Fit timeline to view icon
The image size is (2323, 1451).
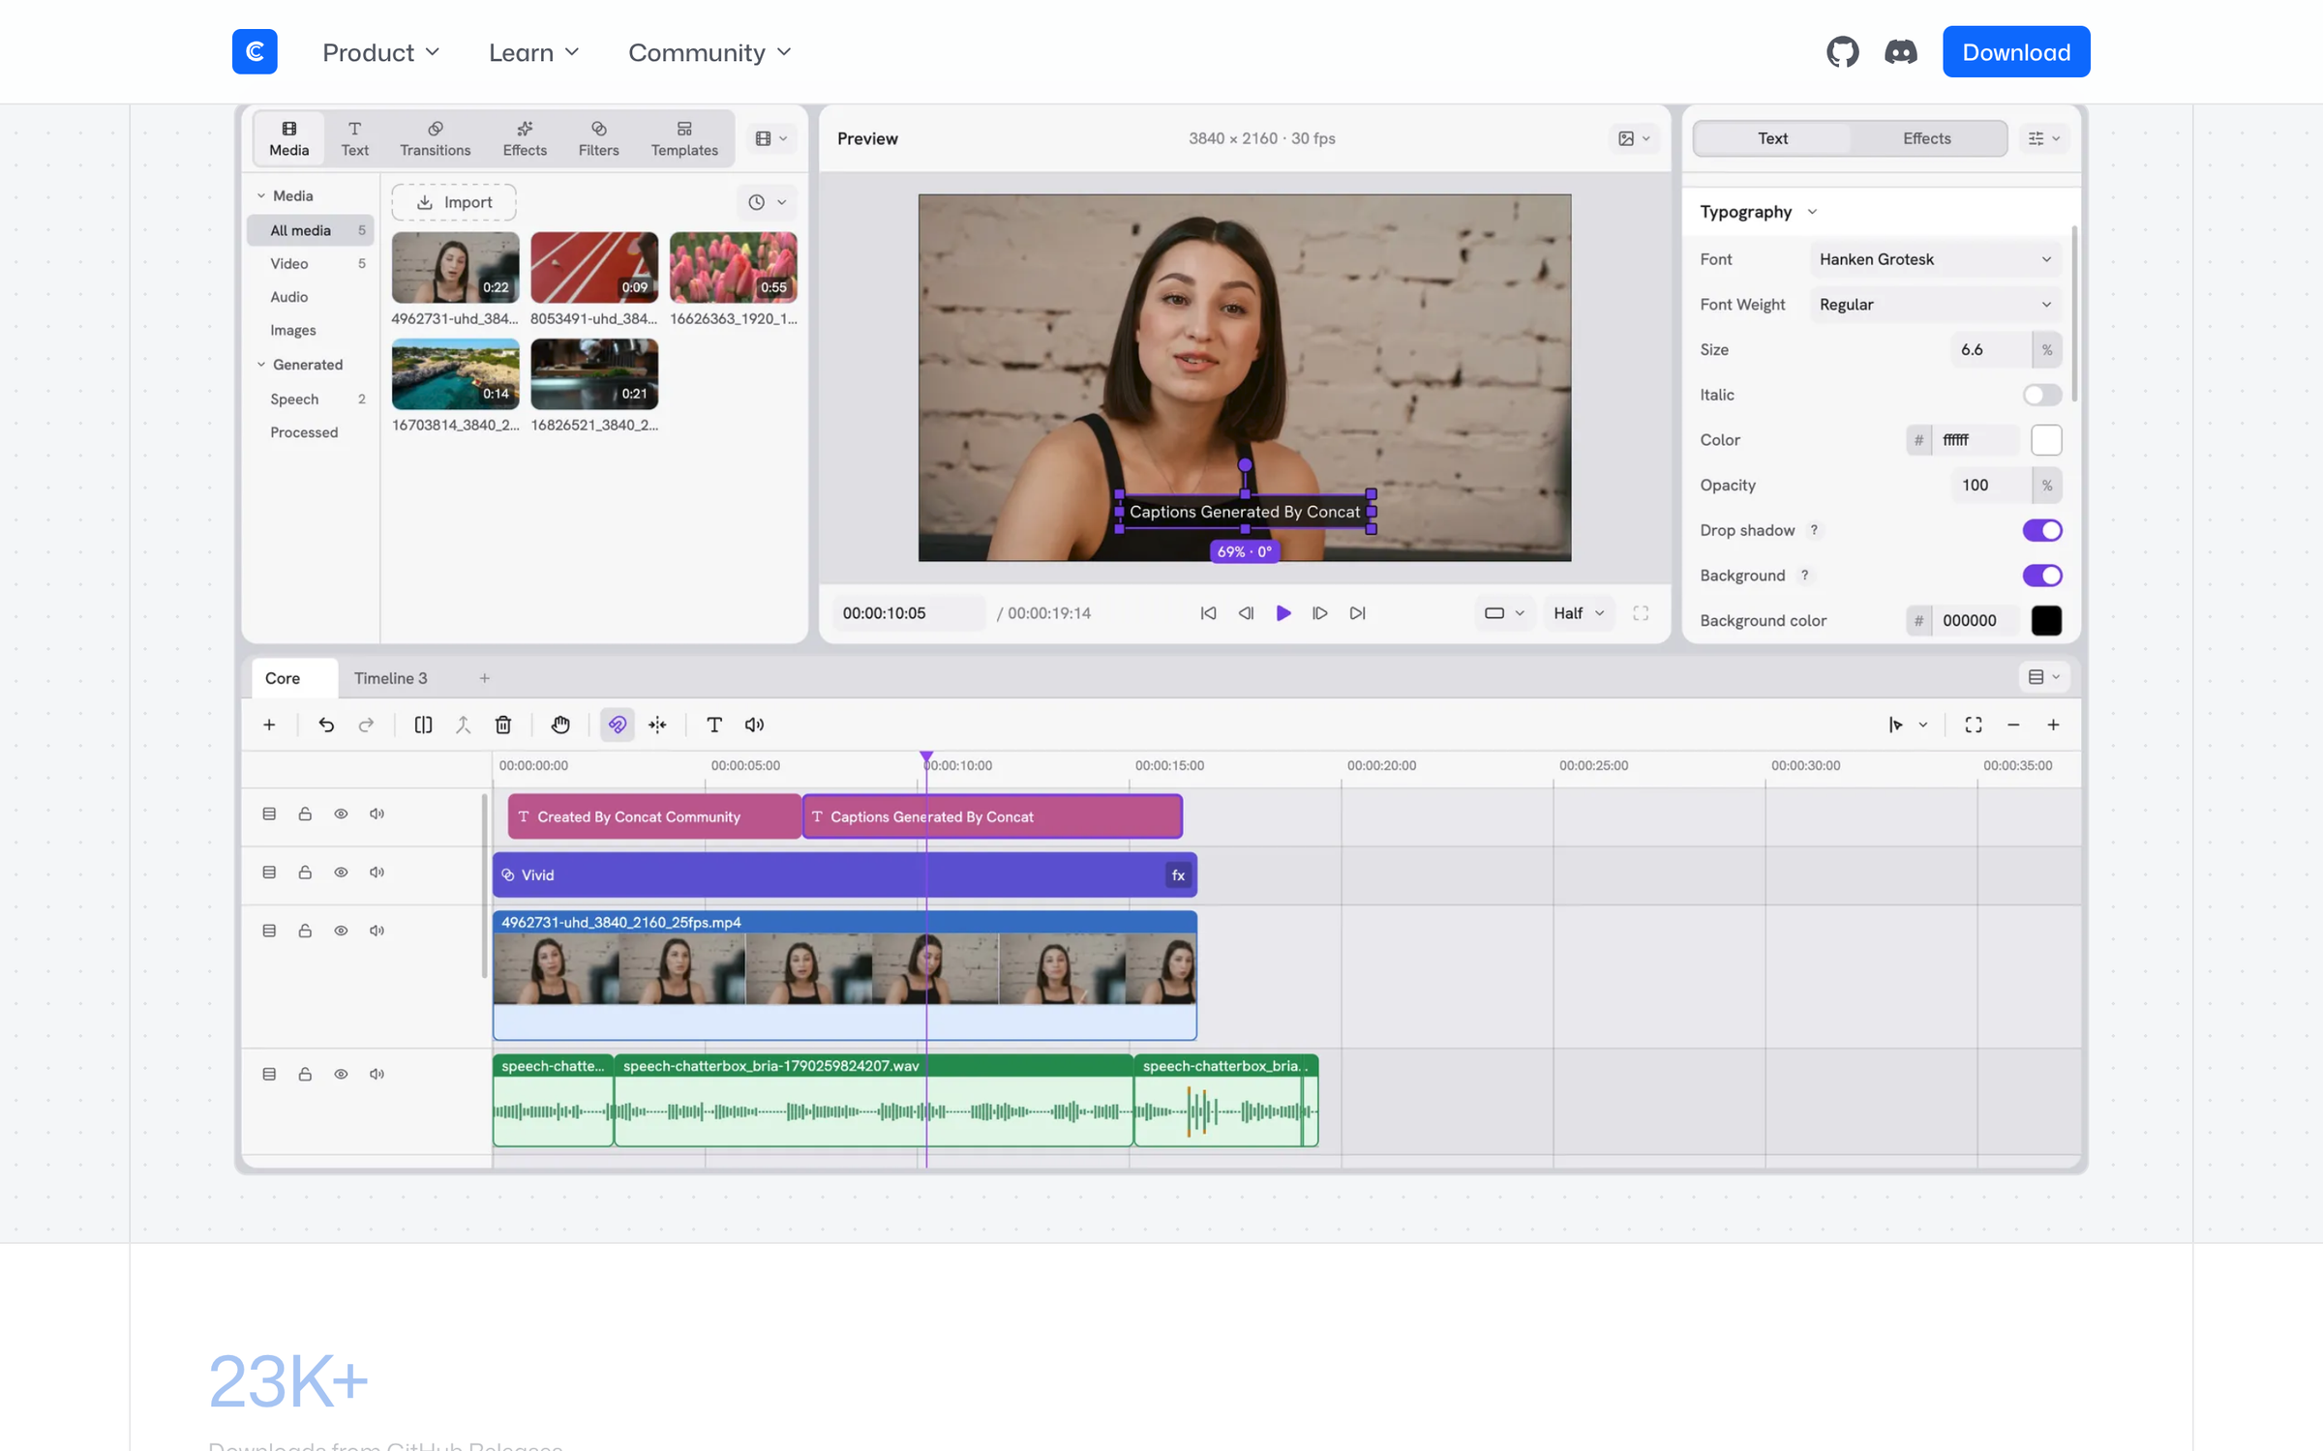[1974, 725]
